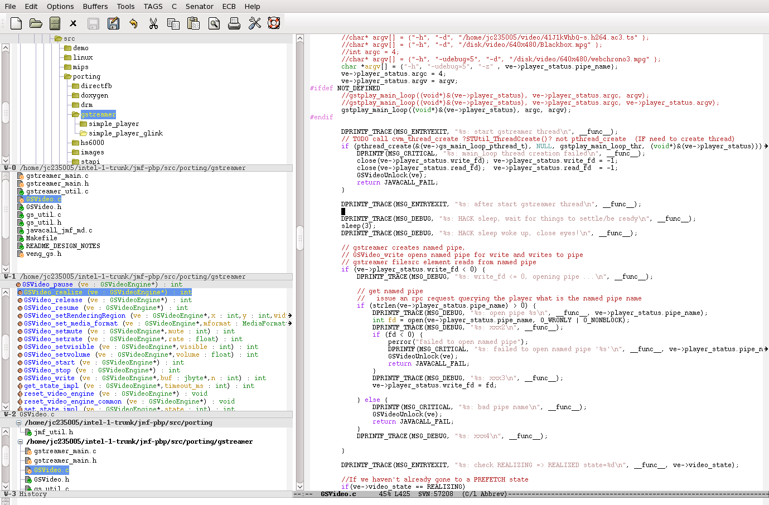
Task: Select gs_util.c in sources list
Action: pos(43,215)
